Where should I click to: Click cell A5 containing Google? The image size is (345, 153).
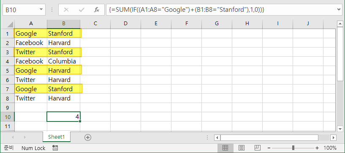[x=31, y=71]
